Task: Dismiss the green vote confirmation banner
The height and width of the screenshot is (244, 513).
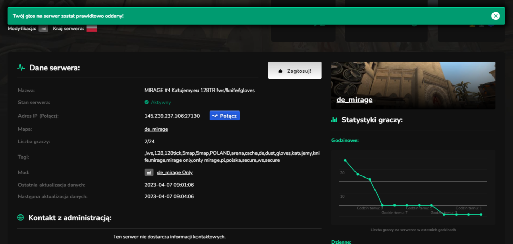Action: [x=496, y=16]
